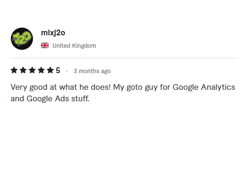Click the words 'Google Ads stuff' in review
Screen dimensions: 243x172
pyautogui.click(x=58, y=98)
